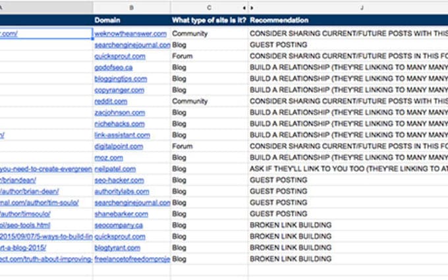The width and height of the screenshot is (448, 280).
Task: Select column B header
Action: [x=132, y=8]
